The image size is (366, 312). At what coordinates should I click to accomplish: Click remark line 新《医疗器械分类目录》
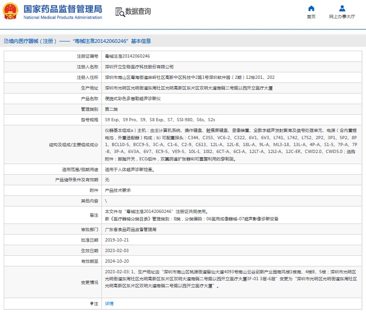point(191,219)
